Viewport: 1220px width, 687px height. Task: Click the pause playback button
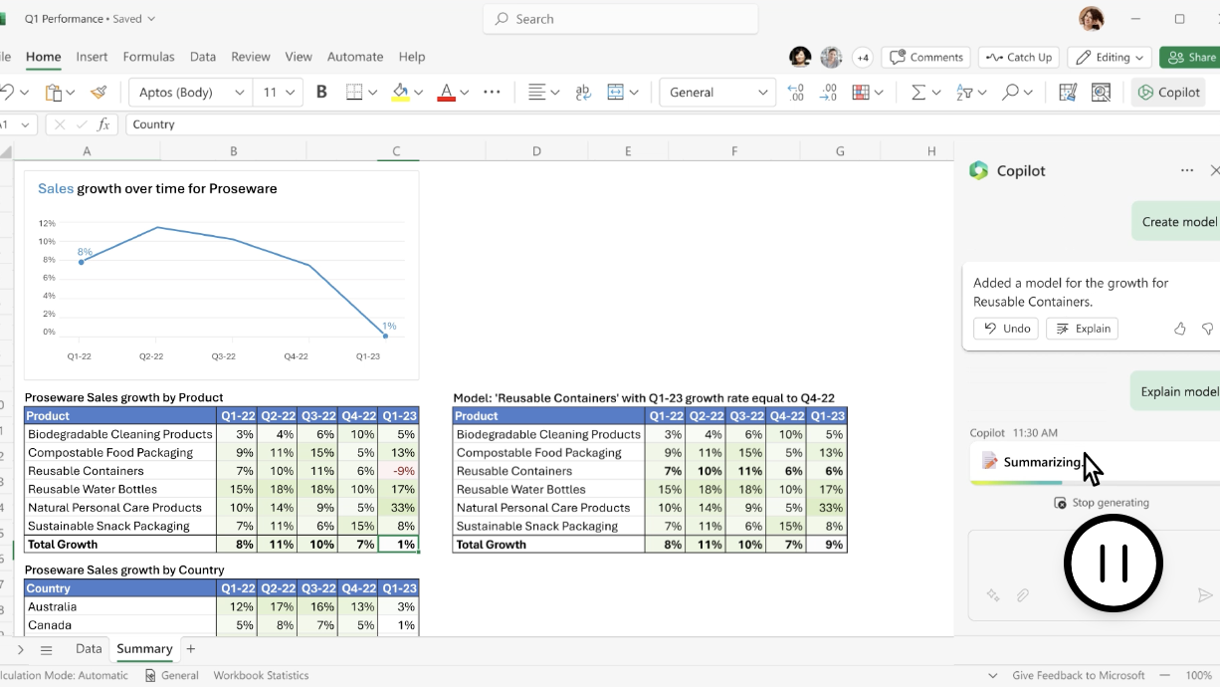coord(1113,564)
